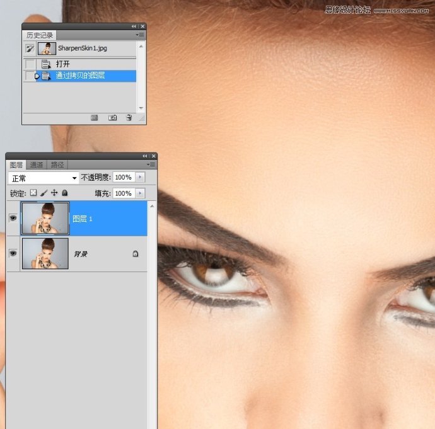Screen dimensions: 435x429
Task: Delete current state trash icon in History
Action: coord(129,118)
